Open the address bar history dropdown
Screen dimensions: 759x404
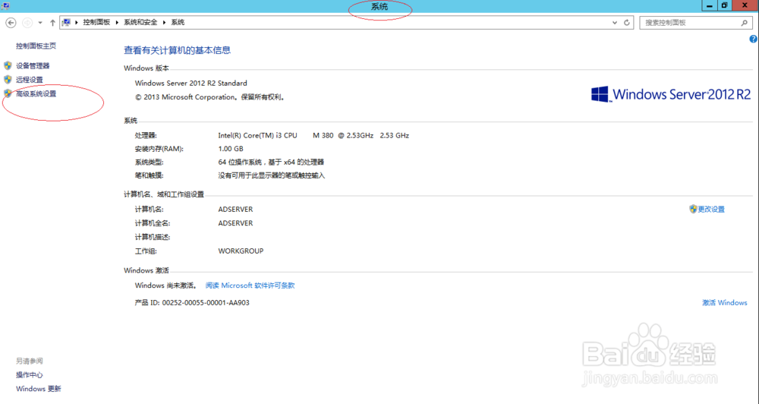coord(615,22)
